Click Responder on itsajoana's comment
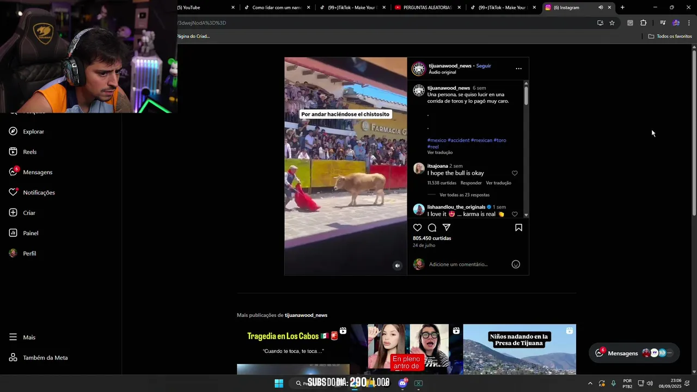 click(471, 183)
